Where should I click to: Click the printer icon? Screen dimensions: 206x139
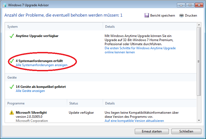pyautogui.click(x=182, y=16)
